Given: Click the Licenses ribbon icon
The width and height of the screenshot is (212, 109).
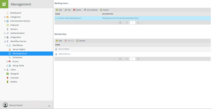Looking at the screenshot, I should 8,78.
